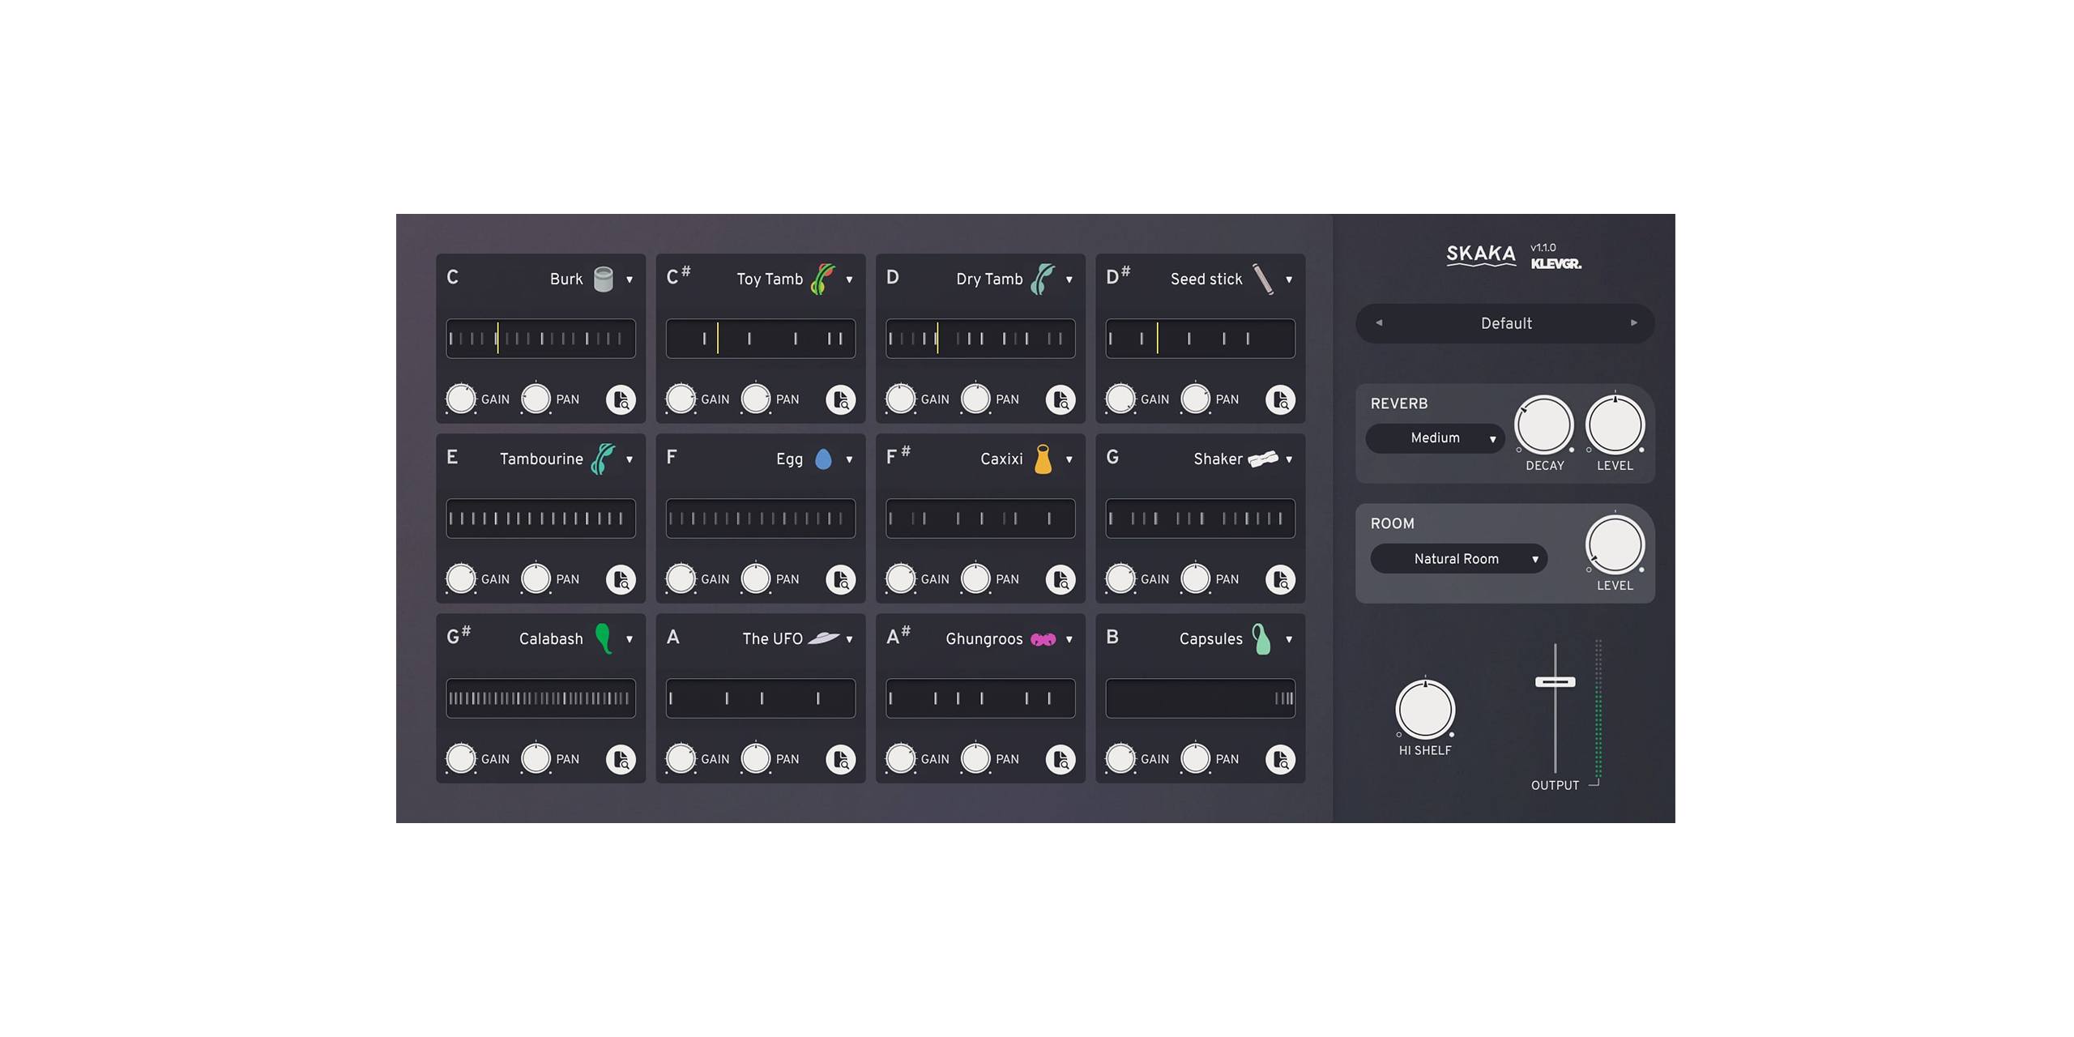Go to previous preset with left arrow

(x=1379, y=322)
